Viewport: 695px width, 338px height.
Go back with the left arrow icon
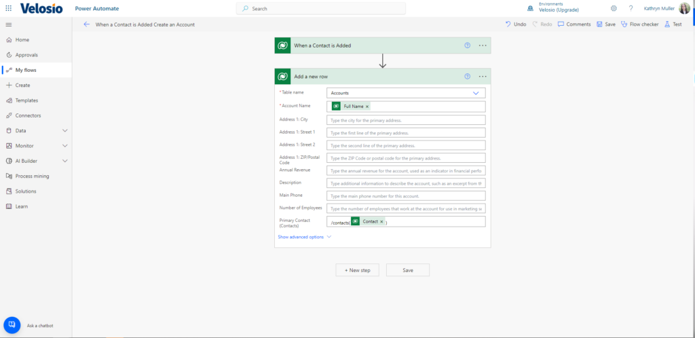[86, 24]
